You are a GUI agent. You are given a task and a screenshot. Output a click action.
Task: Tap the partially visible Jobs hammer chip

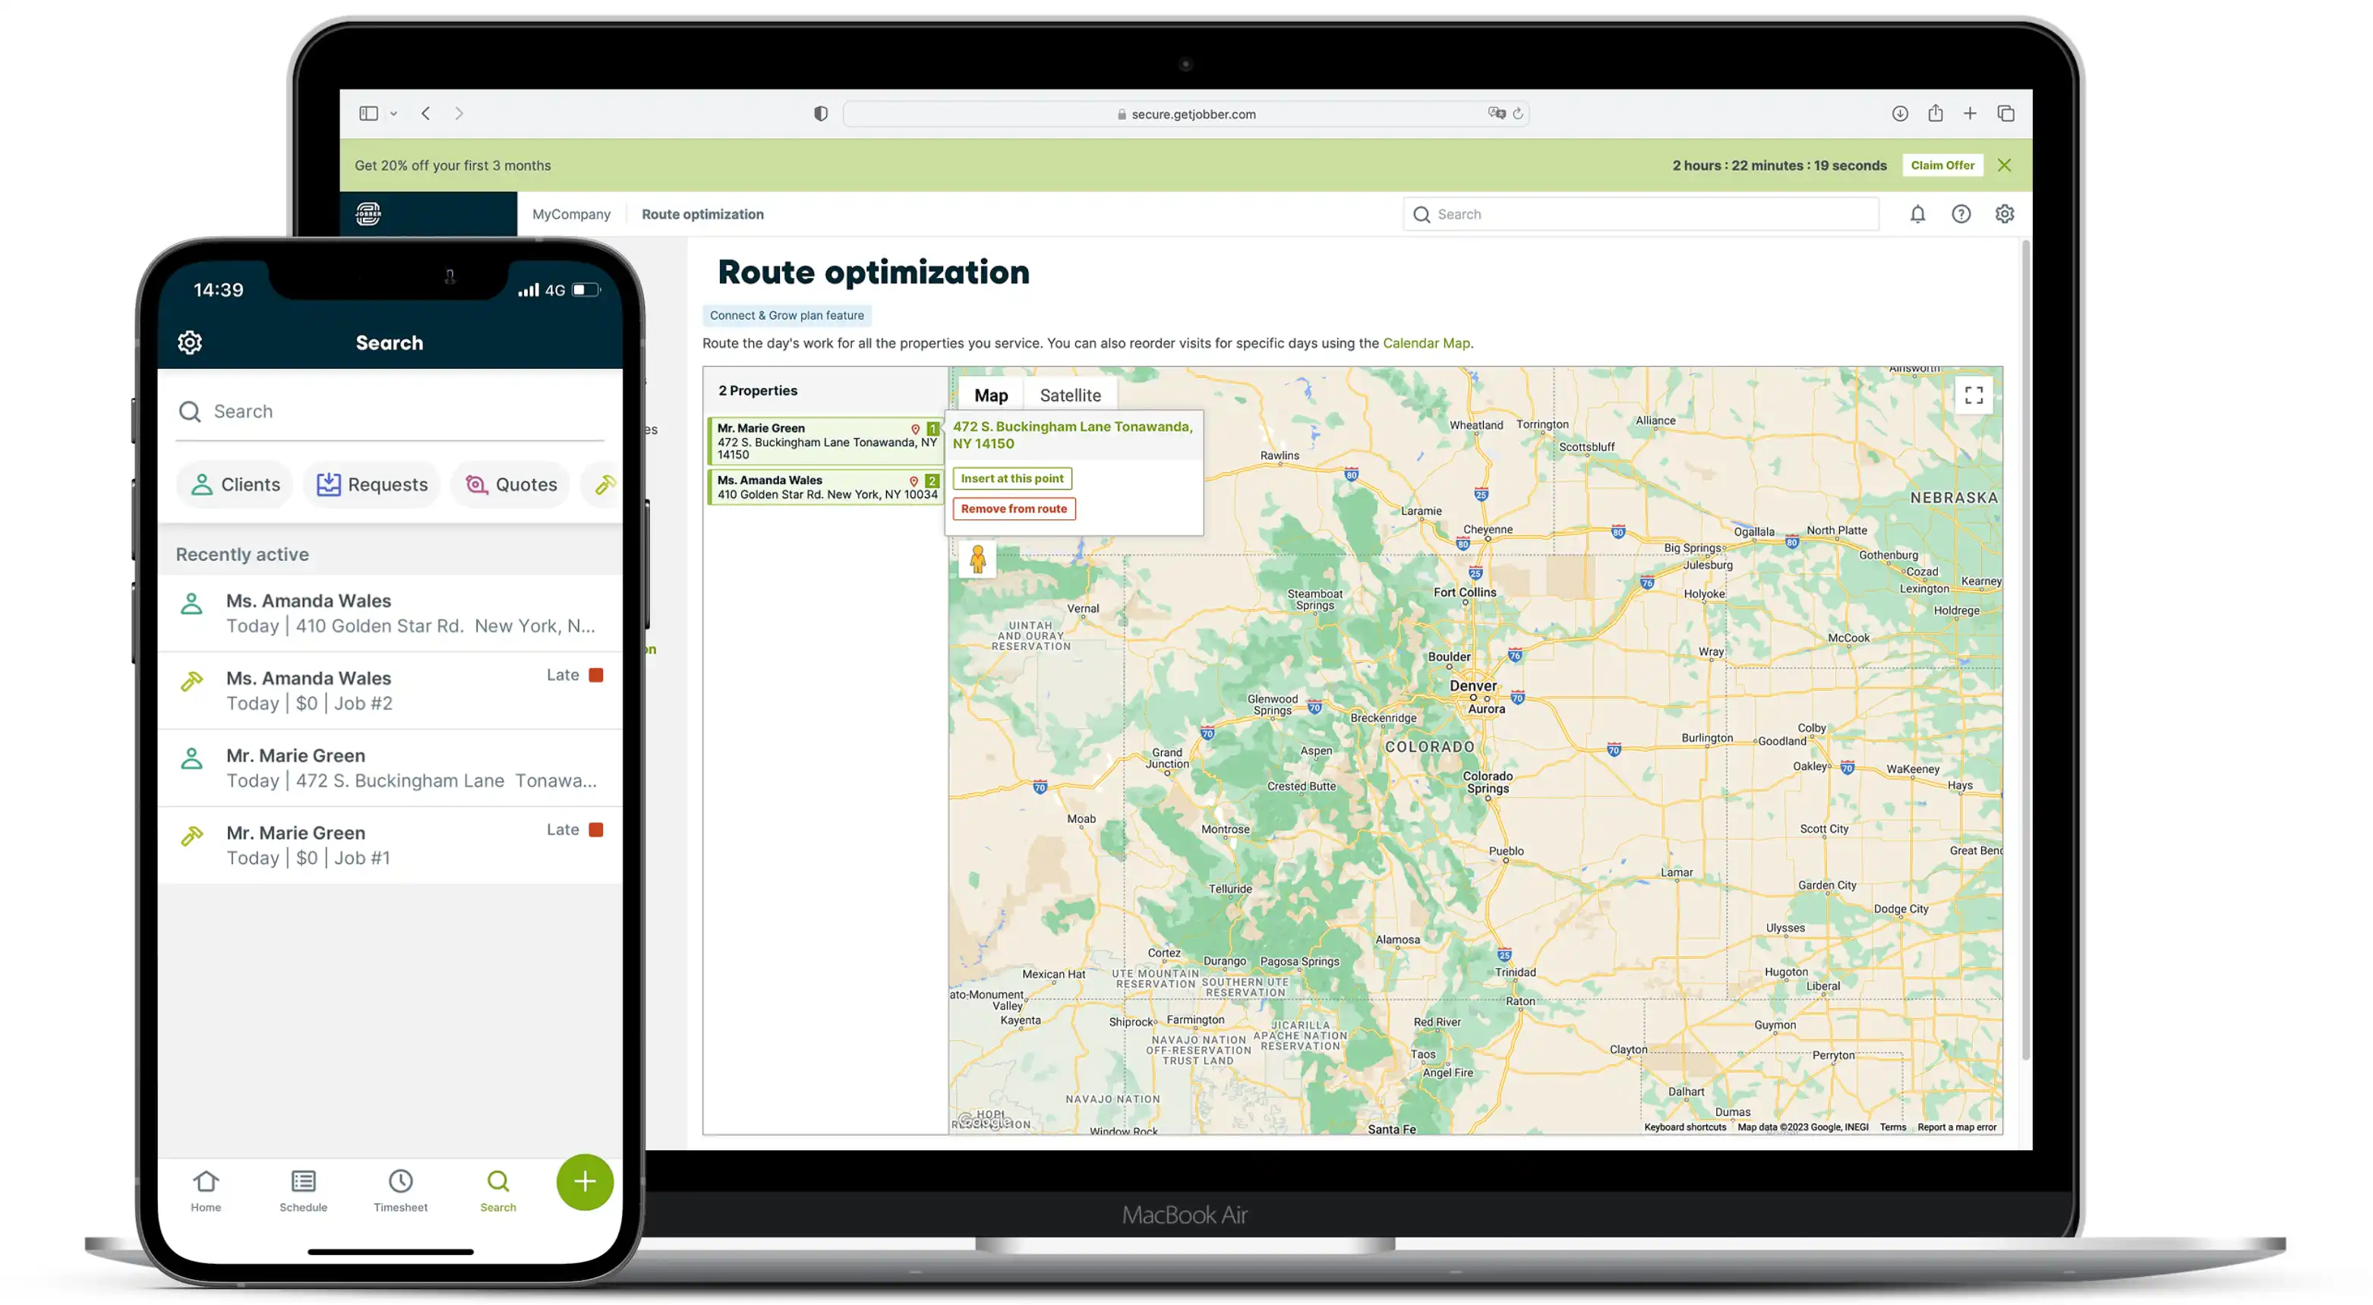pyautogui.click(x=602, y=484)
